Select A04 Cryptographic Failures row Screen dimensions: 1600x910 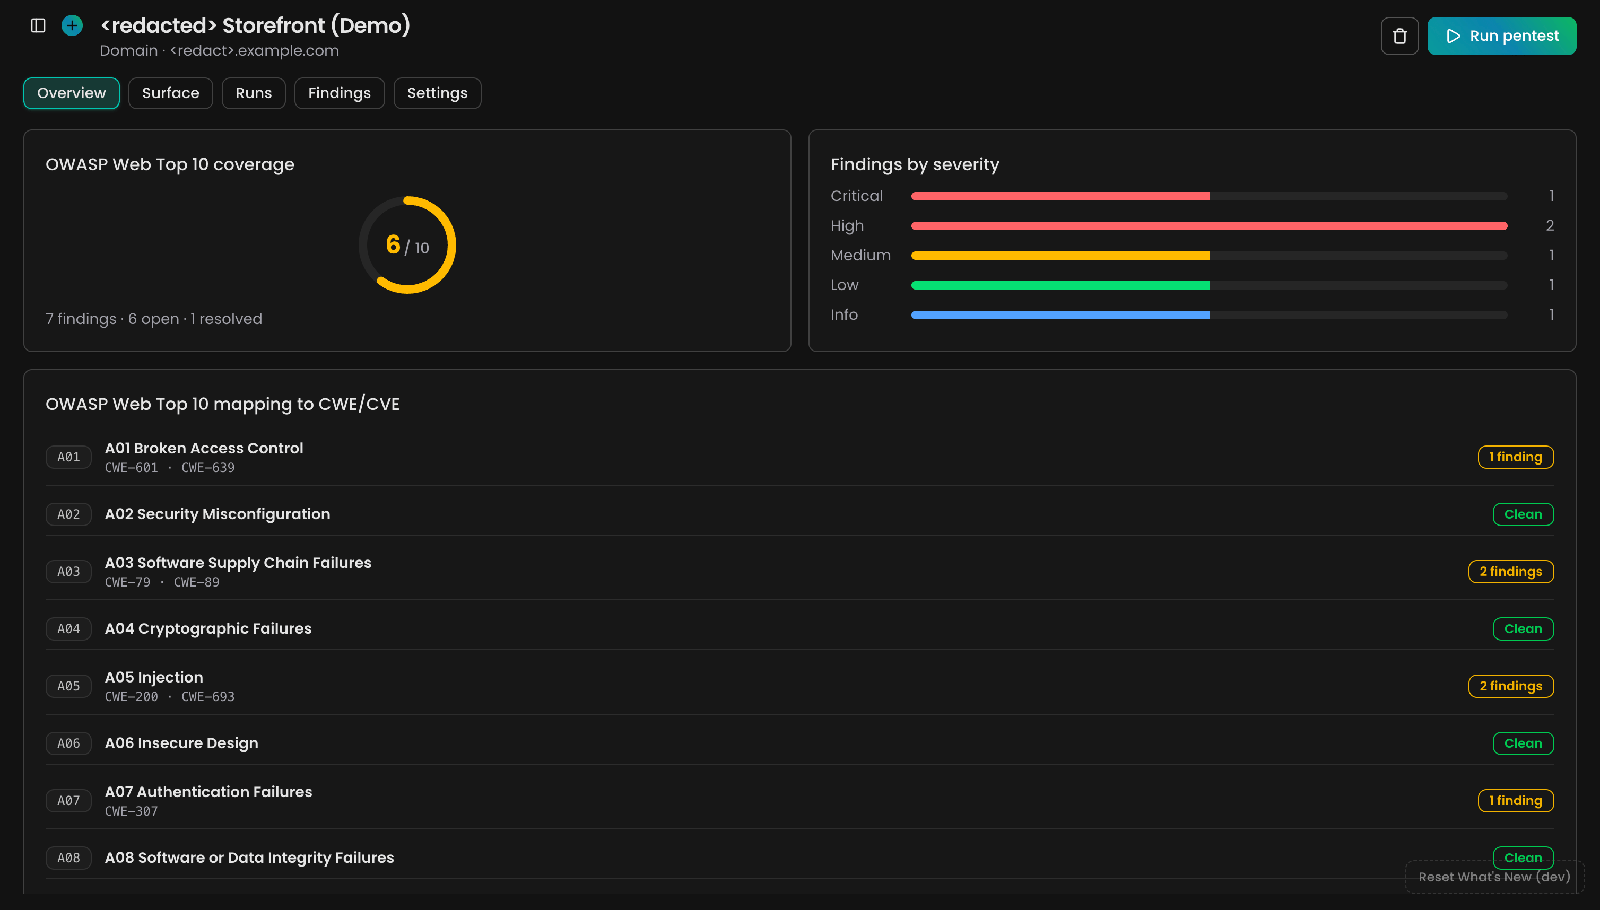(799, 629)
